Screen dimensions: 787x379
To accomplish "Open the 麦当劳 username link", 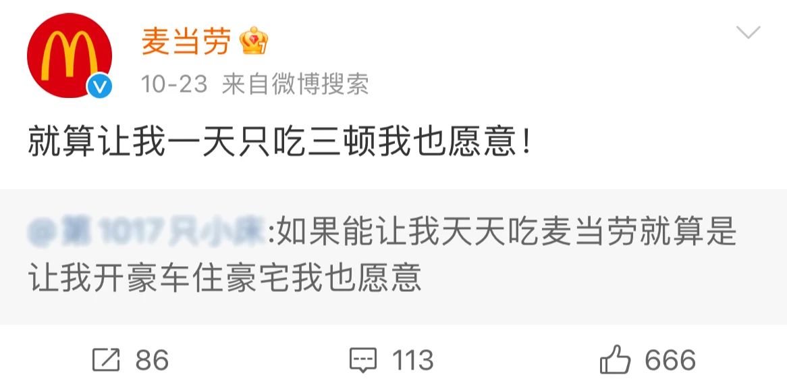I will [x=186, y=41].
